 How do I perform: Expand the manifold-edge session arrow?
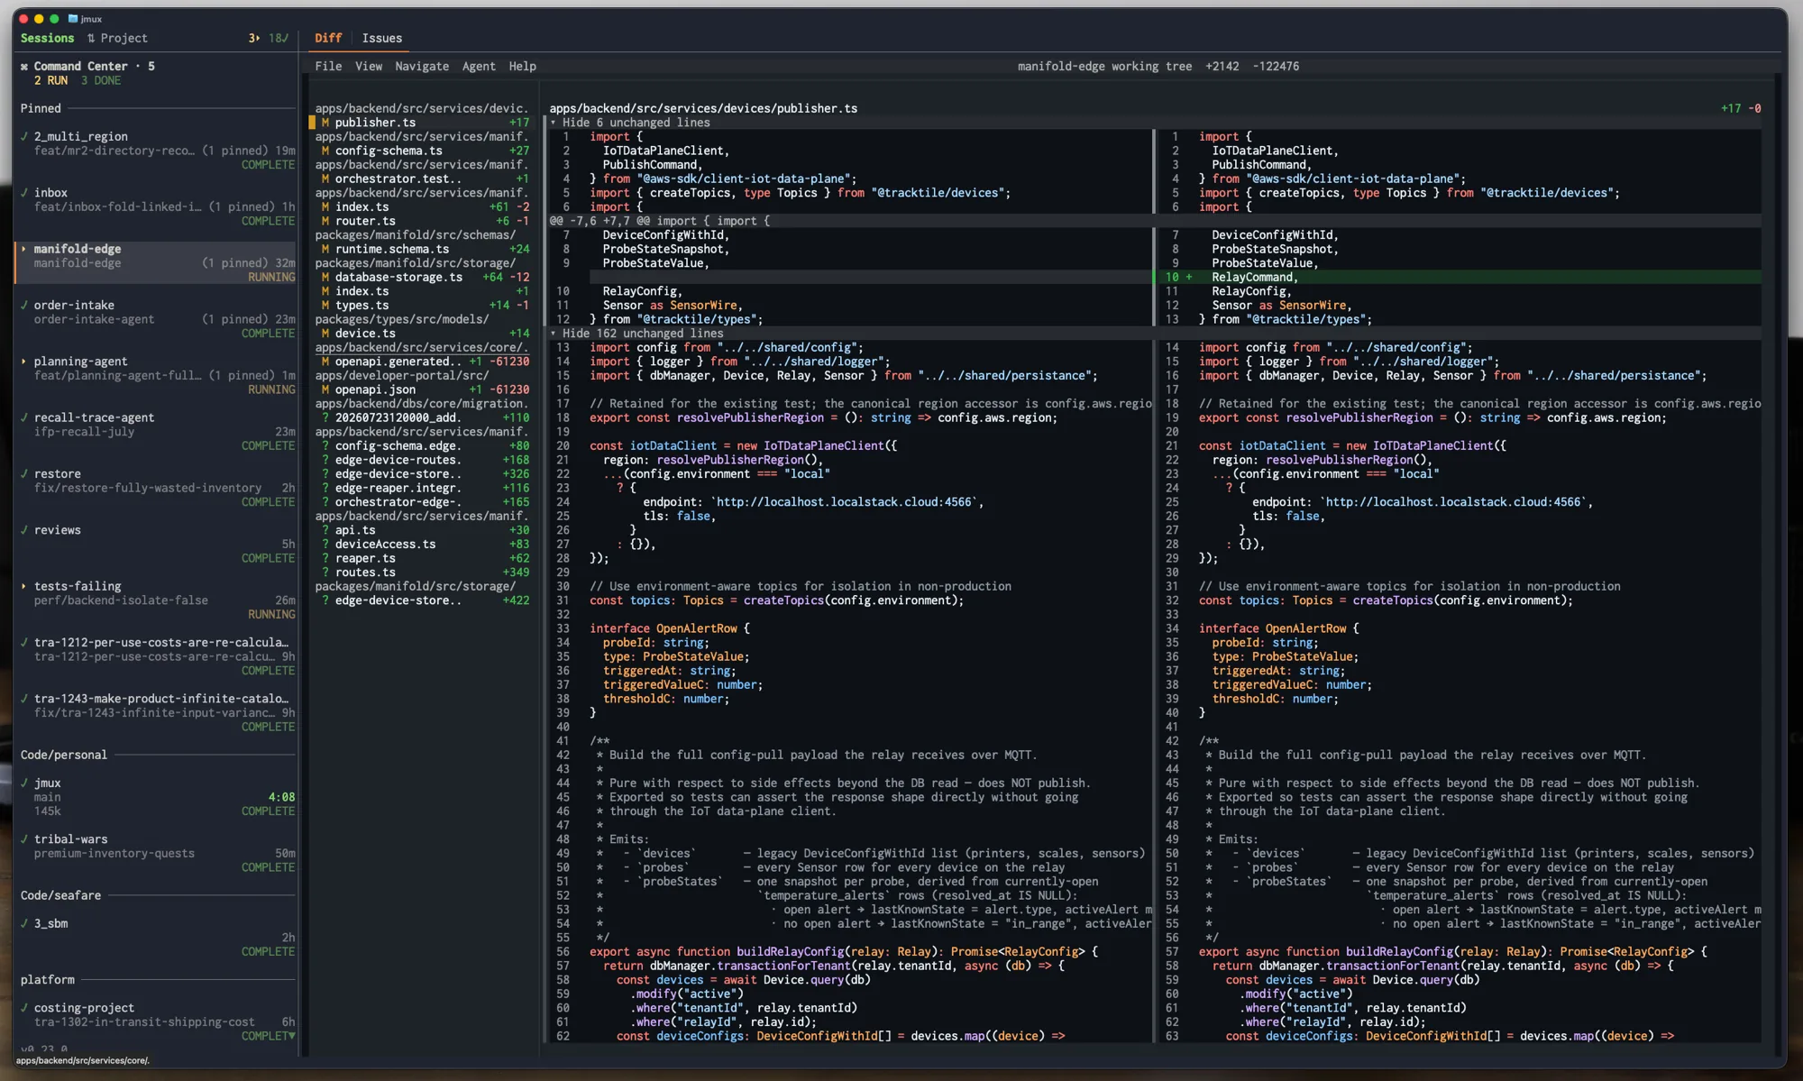coord(23,249)
